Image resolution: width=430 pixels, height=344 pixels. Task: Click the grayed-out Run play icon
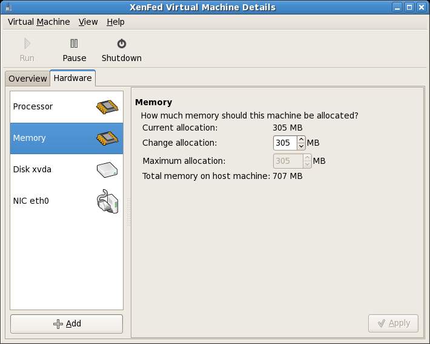click(x=27, y=44)
